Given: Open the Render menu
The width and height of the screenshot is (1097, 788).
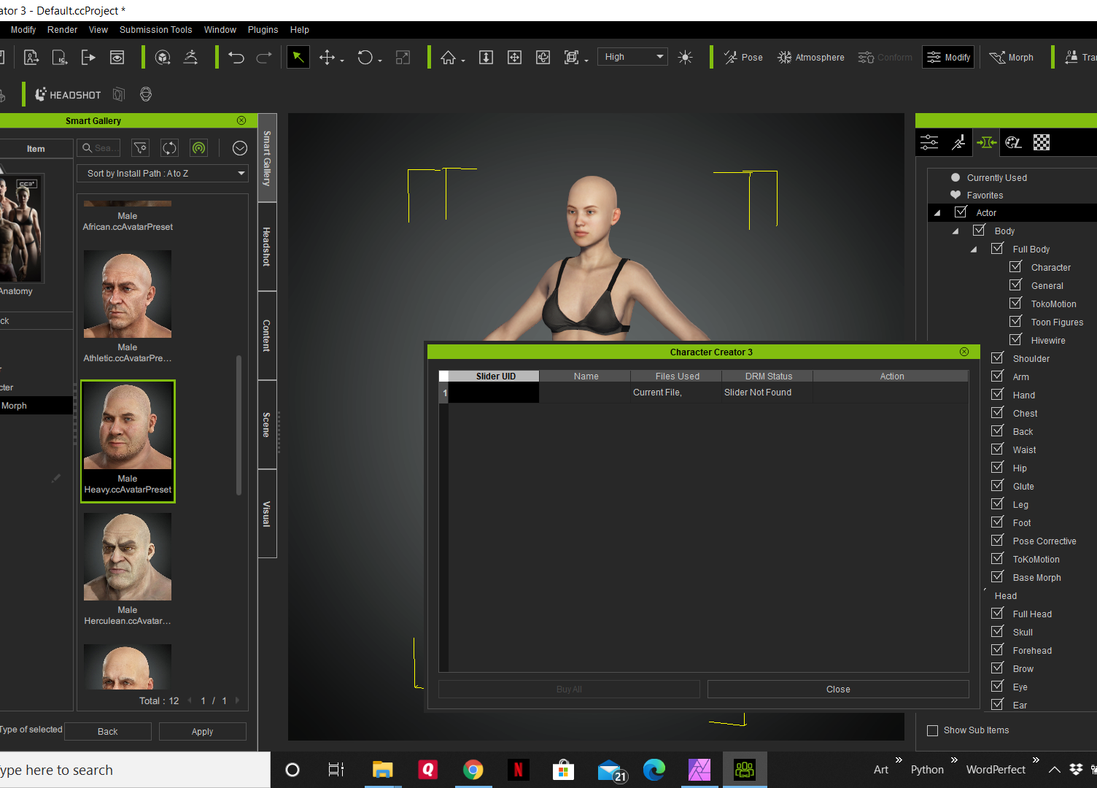Looking at the screenshot, I should click(62, 30).
